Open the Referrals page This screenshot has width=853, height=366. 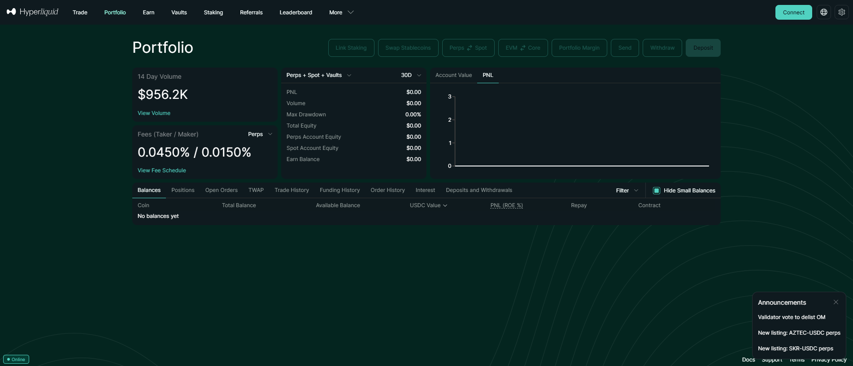coord(251,13)
